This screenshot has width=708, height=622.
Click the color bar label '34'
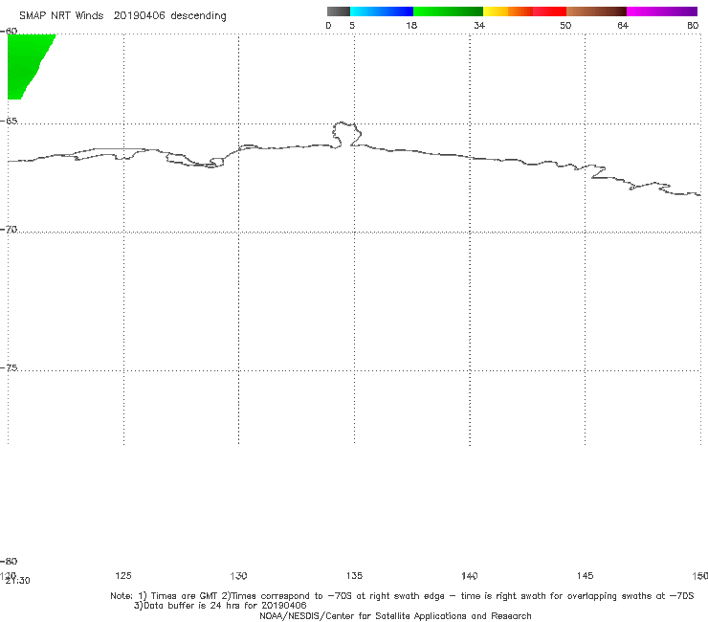[x=479, y=25]
